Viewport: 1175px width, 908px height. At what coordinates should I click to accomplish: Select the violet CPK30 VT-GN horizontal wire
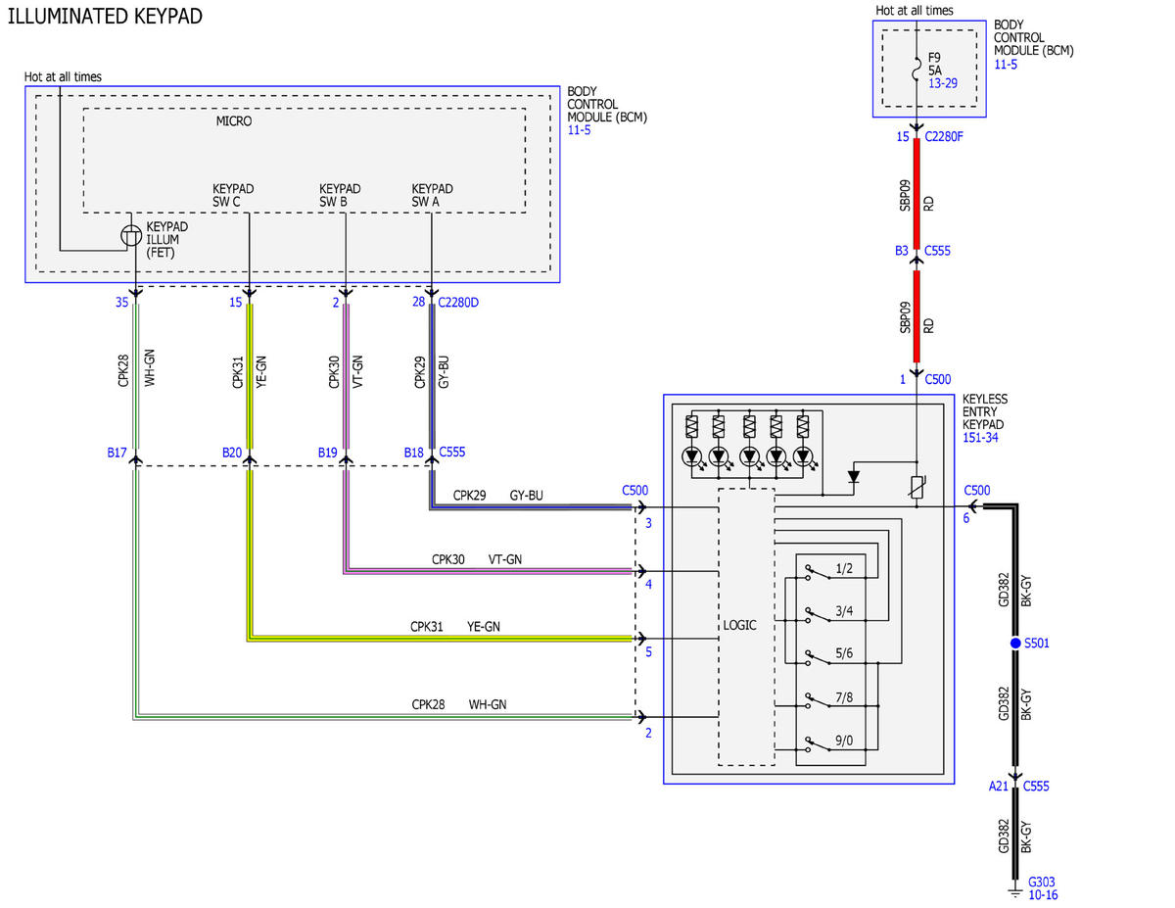[490, 570]
